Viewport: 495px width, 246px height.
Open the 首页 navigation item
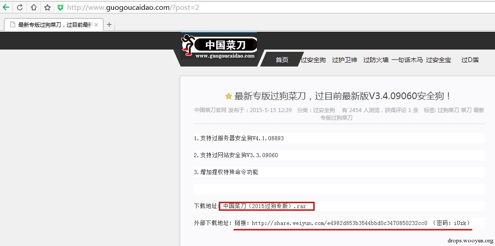(282, 59)
